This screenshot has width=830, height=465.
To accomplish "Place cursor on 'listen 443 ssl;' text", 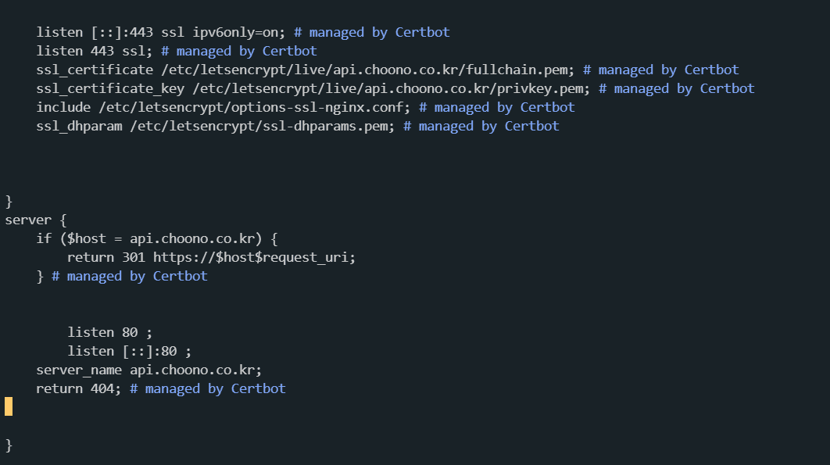I will tap(95, 51).
